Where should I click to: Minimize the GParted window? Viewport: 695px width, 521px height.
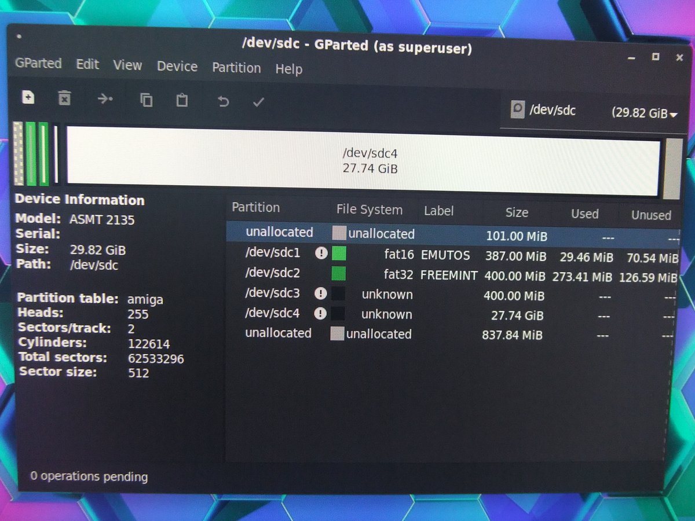(x=631, y=58)
